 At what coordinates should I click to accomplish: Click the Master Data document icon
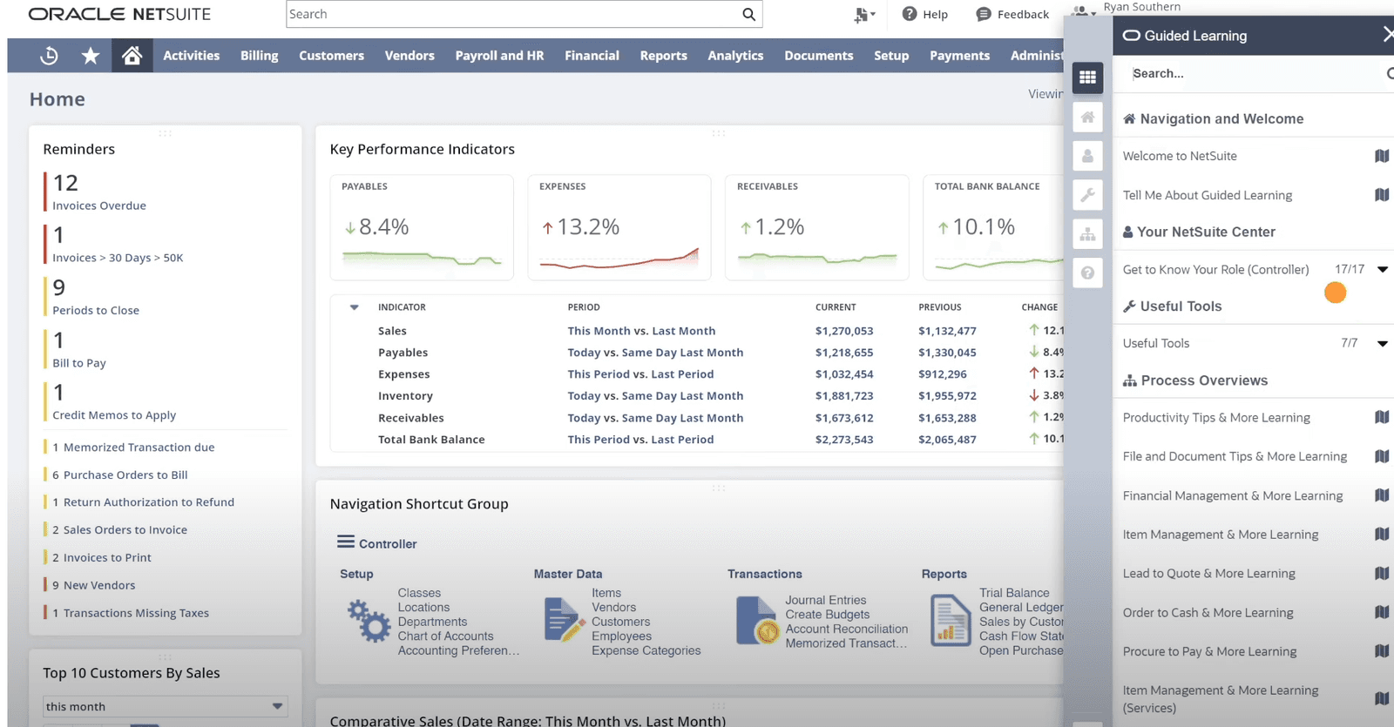point(564,620)
